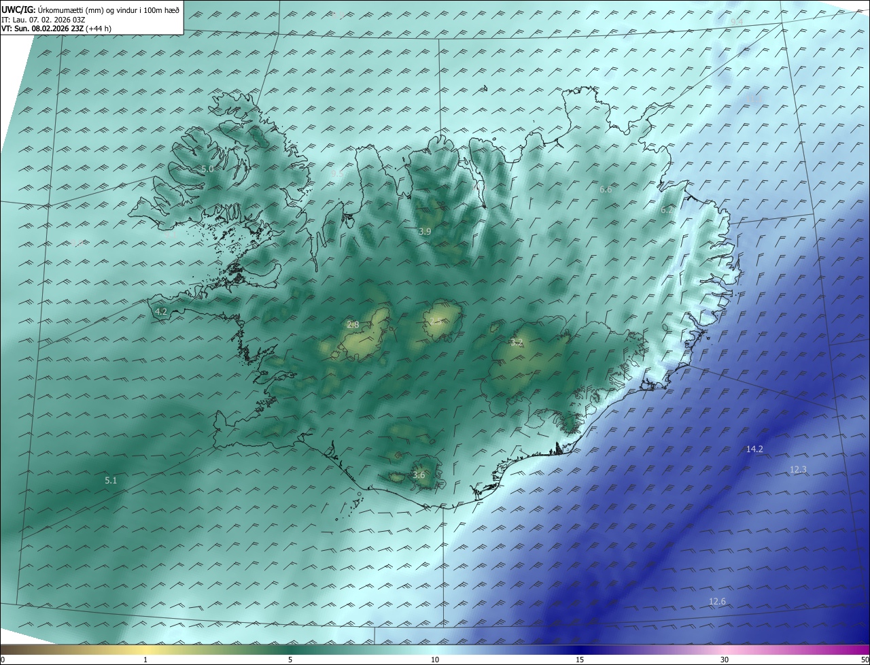Click the colour scale tick label 5
The height and width of the screenshot is (665, 870).
click(290, 660)
